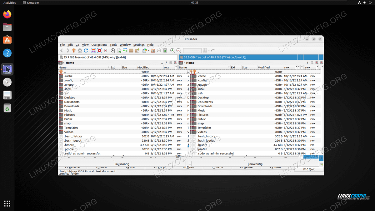
Task: Open Activities overview in the top bar
Action: click(9, 3)
